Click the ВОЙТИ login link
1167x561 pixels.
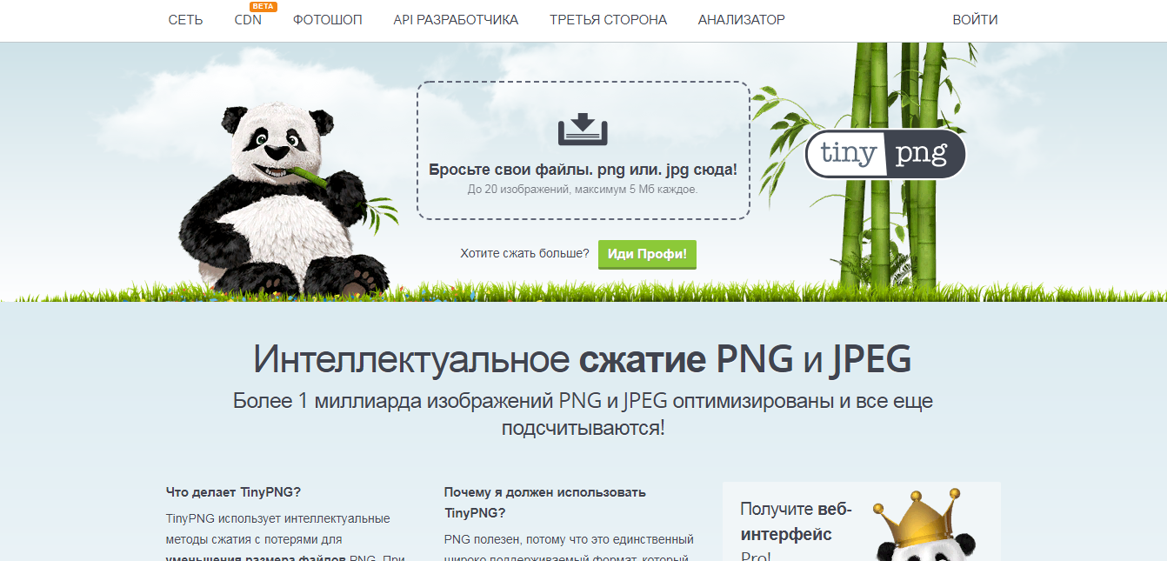point(975,20)
